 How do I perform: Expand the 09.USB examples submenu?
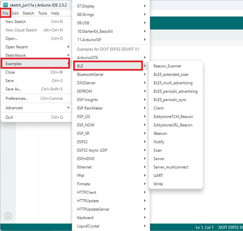(x=111, y=23)
